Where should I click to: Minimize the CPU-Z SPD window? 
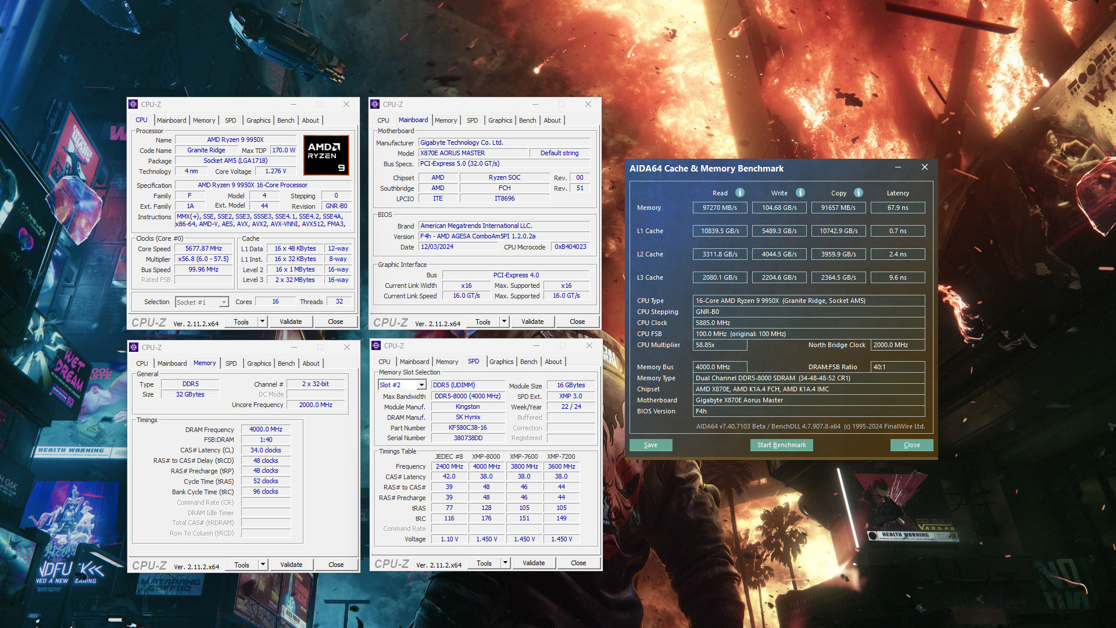(536, 345)
